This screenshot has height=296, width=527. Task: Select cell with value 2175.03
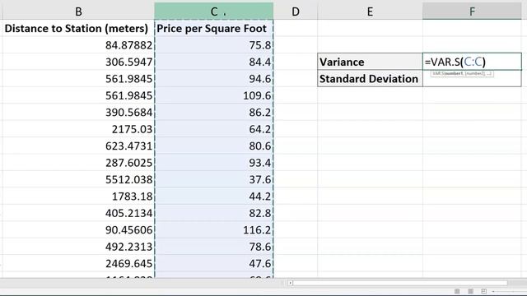[x=78, y=129]
